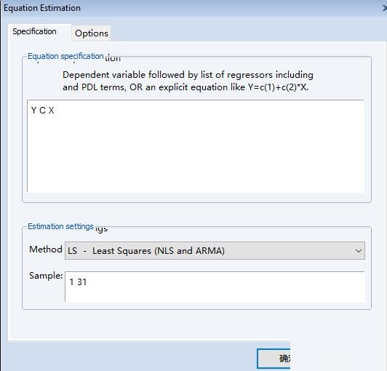Confirm with the 确定 button
This screenshot has height=371, width=387.
coord(274,359)
